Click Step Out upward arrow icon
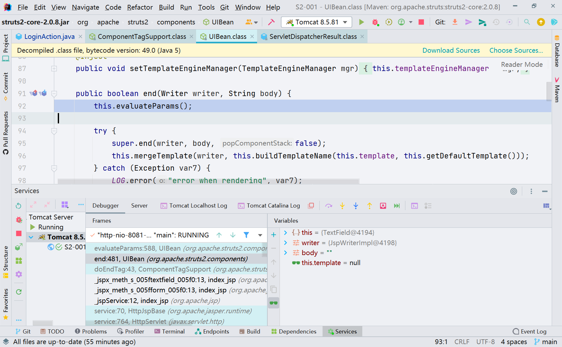562x347 pixels. (369, 206)
